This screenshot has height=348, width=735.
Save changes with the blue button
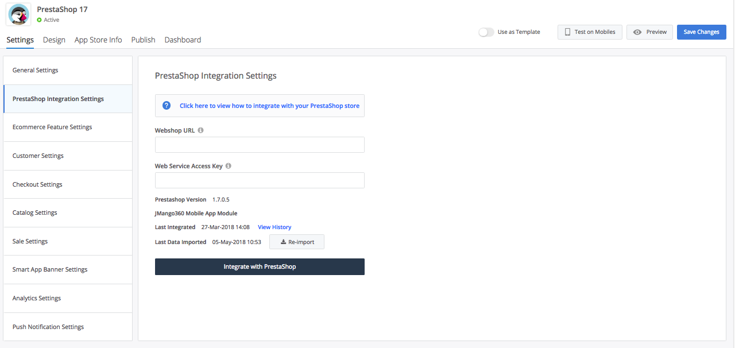(701, 32)
